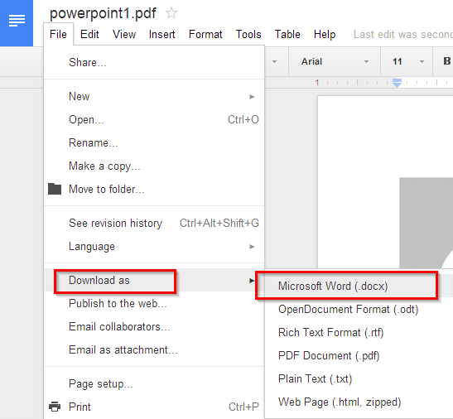Open Page setup...
Screen dimensions: 453x419
154,383
